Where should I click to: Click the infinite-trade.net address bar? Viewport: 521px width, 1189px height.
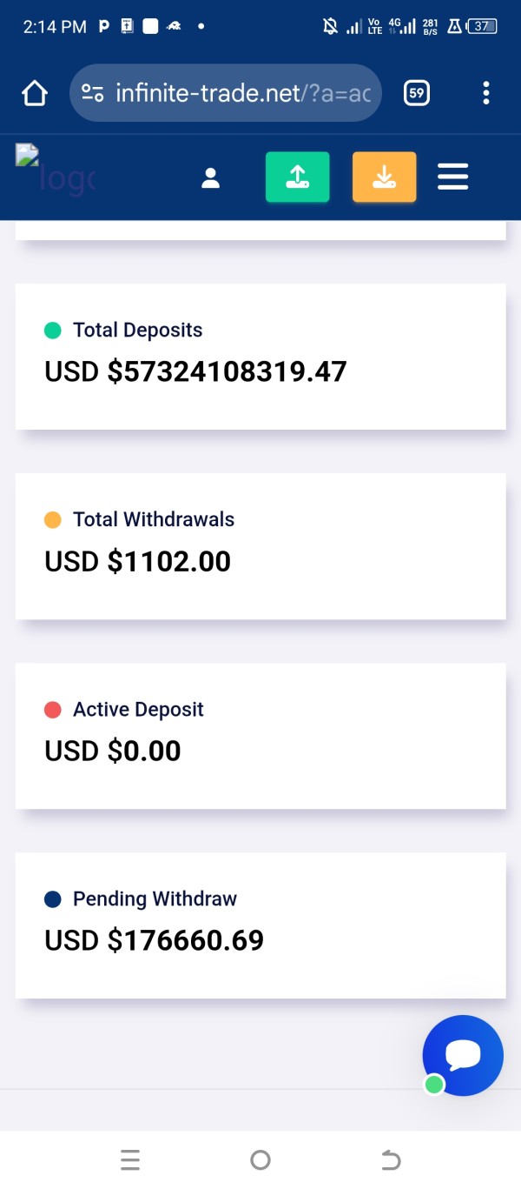point(243,93)
